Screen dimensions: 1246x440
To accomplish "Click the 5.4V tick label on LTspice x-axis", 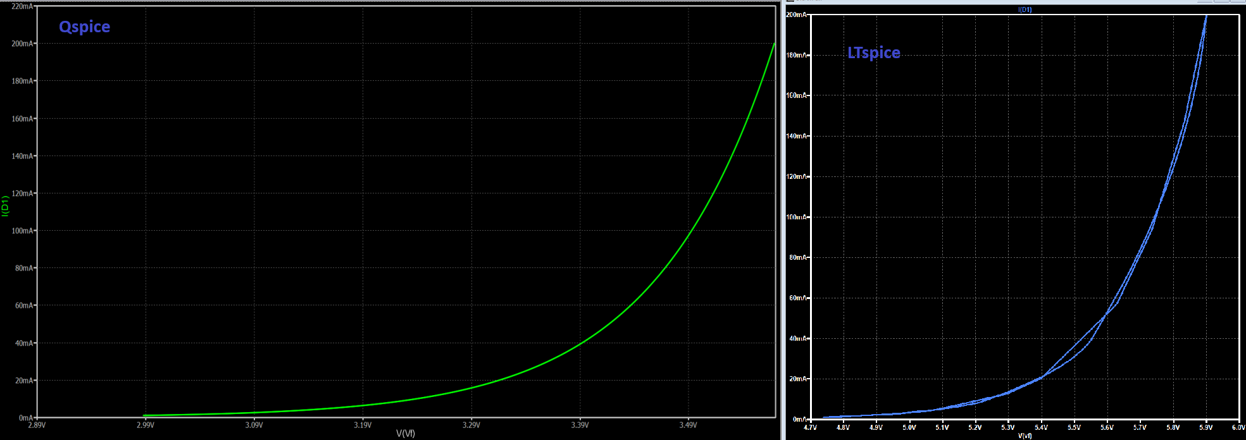I will pos(1041,427).
